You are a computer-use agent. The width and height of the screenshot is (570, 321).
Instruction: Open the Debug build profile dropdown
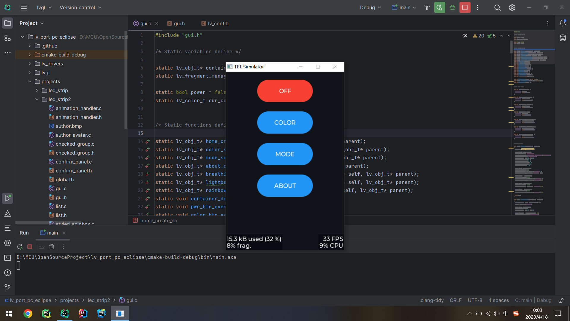coord(370,7)
